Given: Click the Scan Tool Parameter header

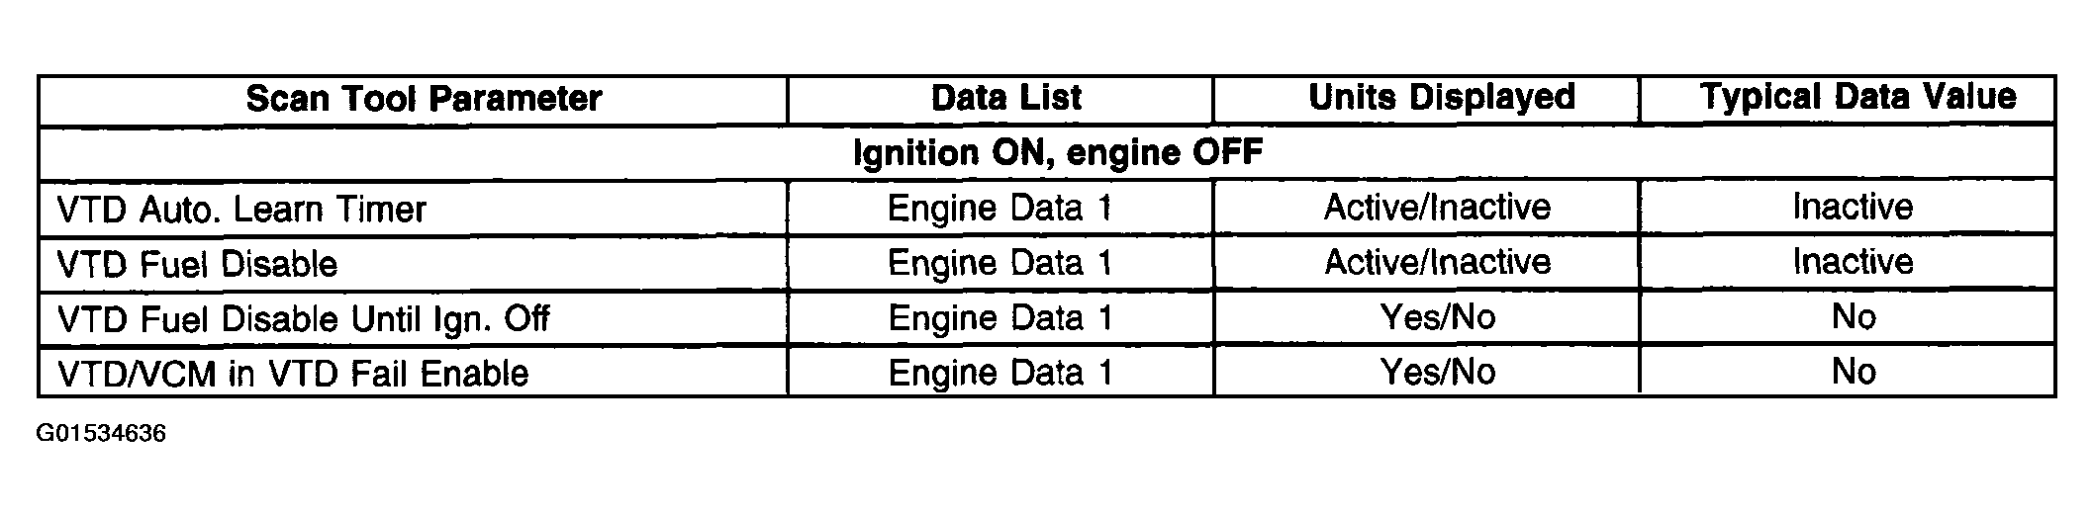Looking at the screenshot, I should tap(424, 99).
